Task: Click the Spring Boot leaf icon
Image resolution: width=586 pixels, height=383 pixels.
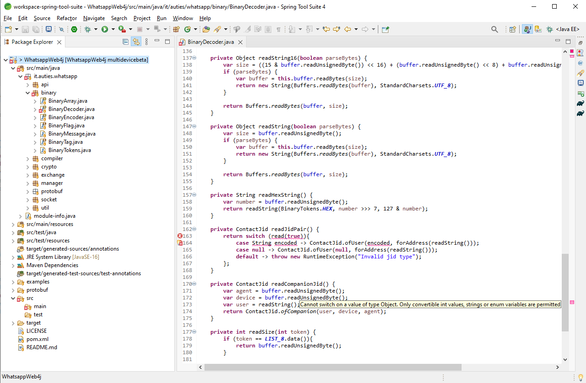Action: (74, 29)
